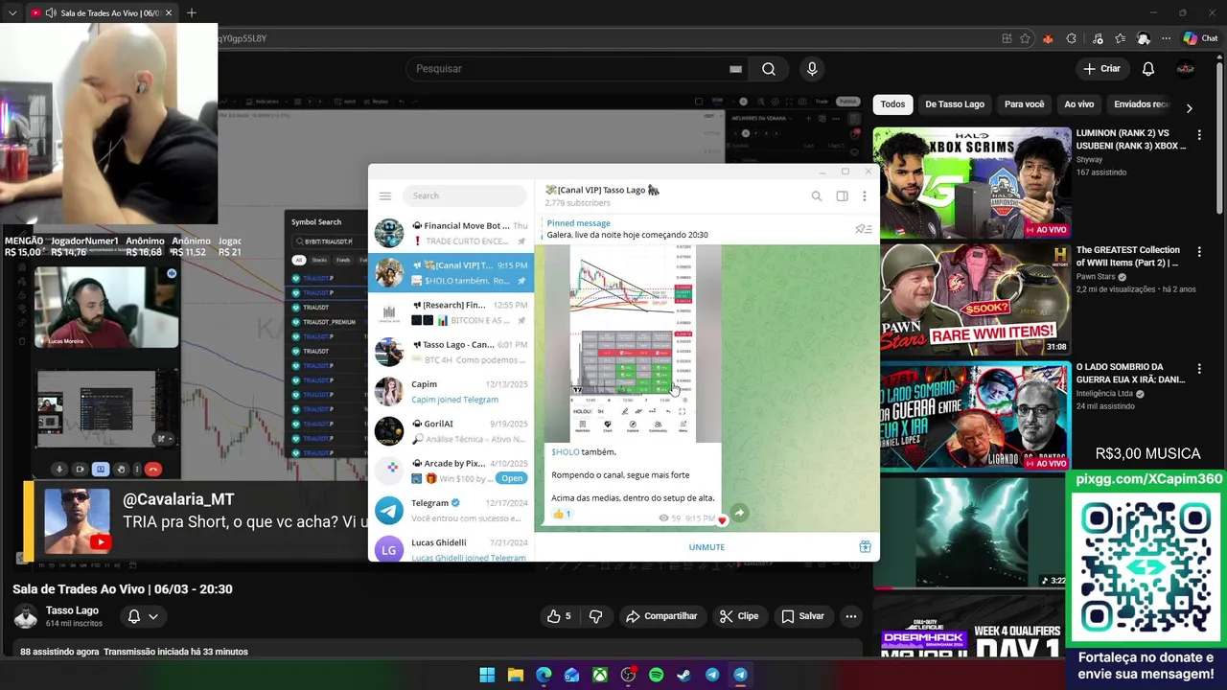Screen dimensions: 1227x690
Task: Open options for LUMINON vs USUBENI video
Action: coord(1198,135)
